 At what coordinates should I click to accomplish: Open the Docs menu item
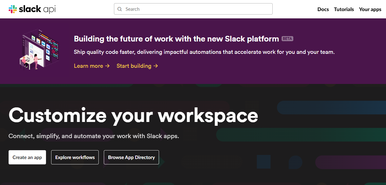coord(323,9)
